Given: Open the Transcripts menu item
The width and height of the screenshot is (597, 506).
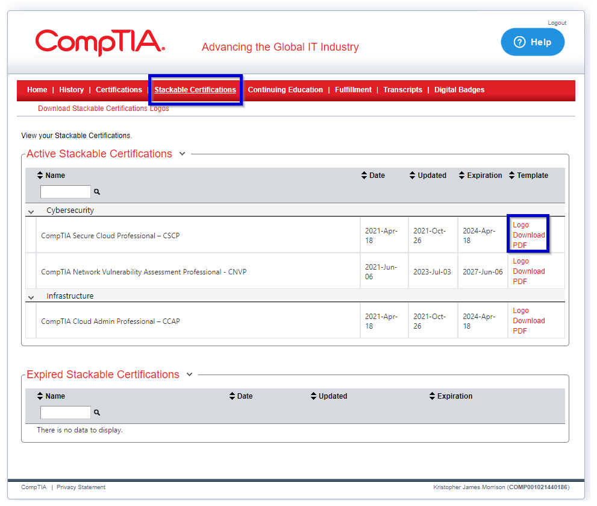Looking at the screenshot, I should tap(402, 90).
